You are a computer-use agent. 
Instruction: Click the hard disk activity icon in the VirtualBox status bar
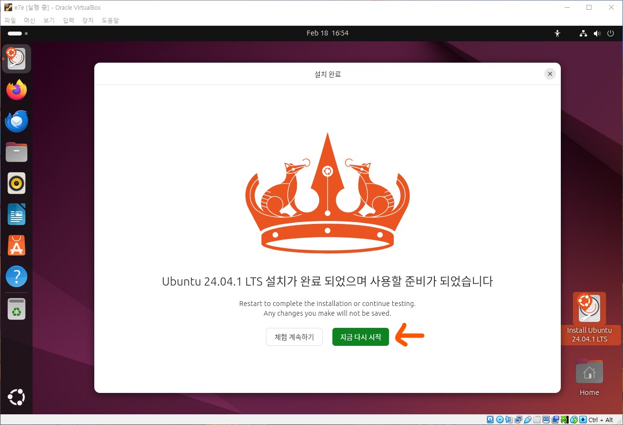click(x=490, y=420)
